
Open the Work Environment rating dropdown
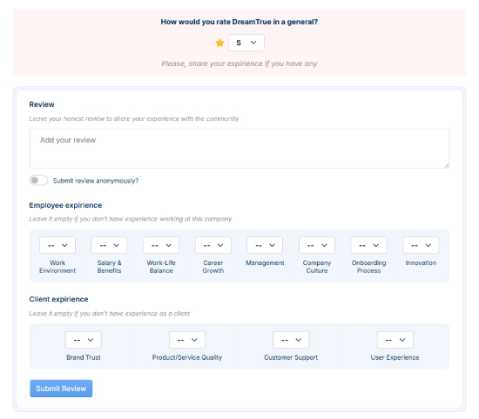(57, 245)
